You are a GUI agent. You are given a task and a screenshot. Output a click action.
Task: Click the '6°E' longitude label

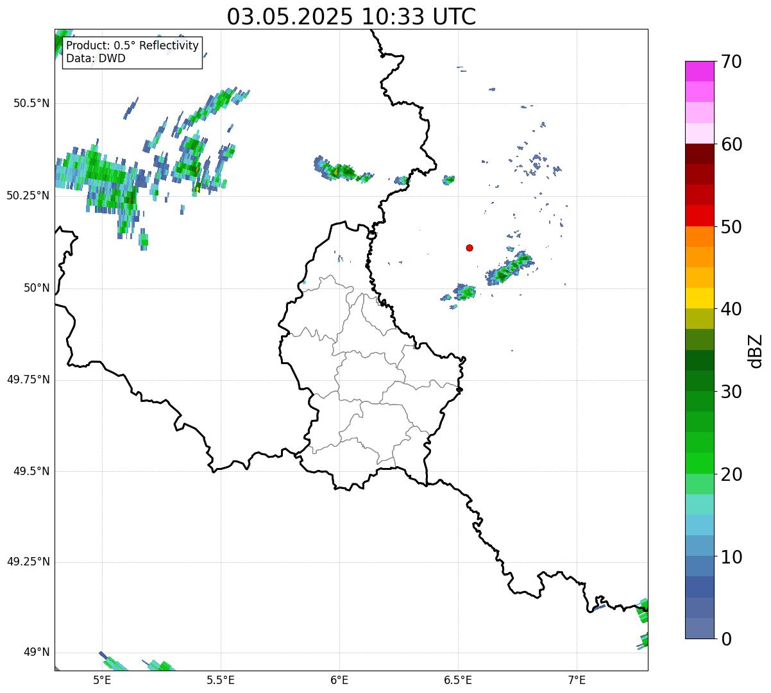(339, 680)
